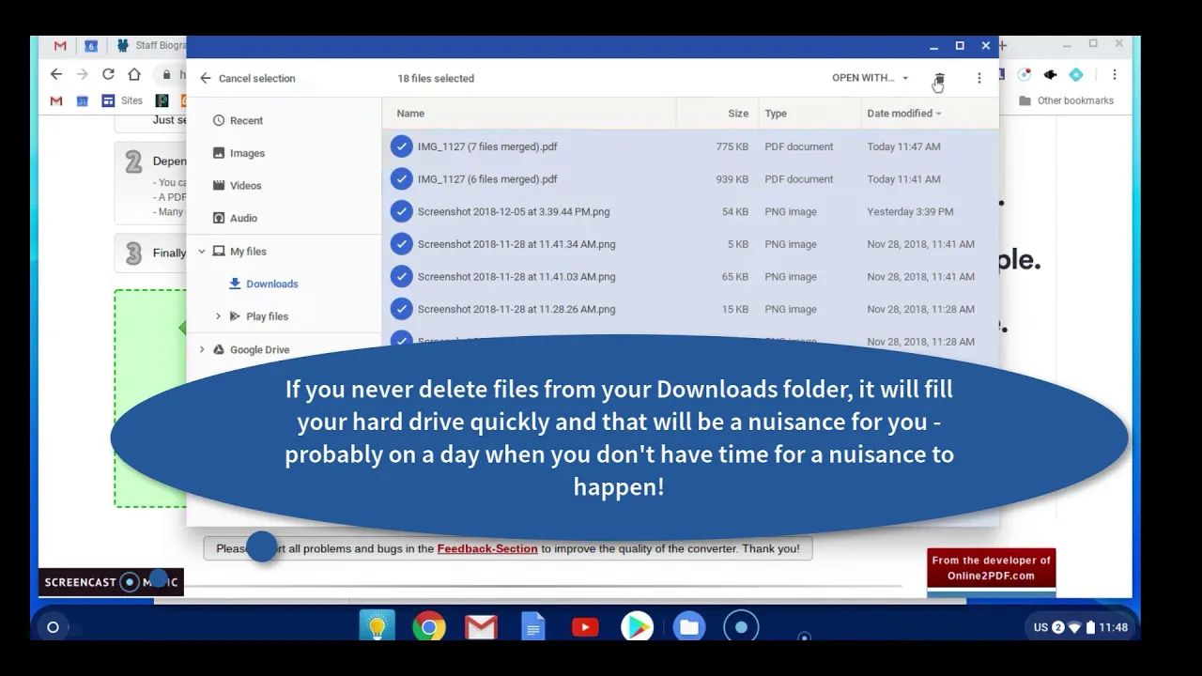Image resolution: width=1202 pixels, height=676 pixels.
Task: Expand the Google Drive tree node
Action: pyautogui.click(x=202, y=349)
